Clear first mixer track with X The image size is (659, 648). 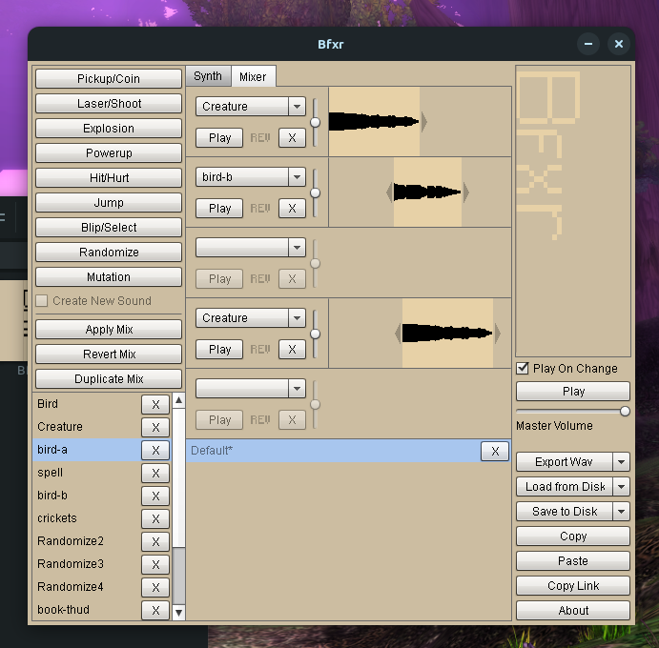(x=292, y=138)
